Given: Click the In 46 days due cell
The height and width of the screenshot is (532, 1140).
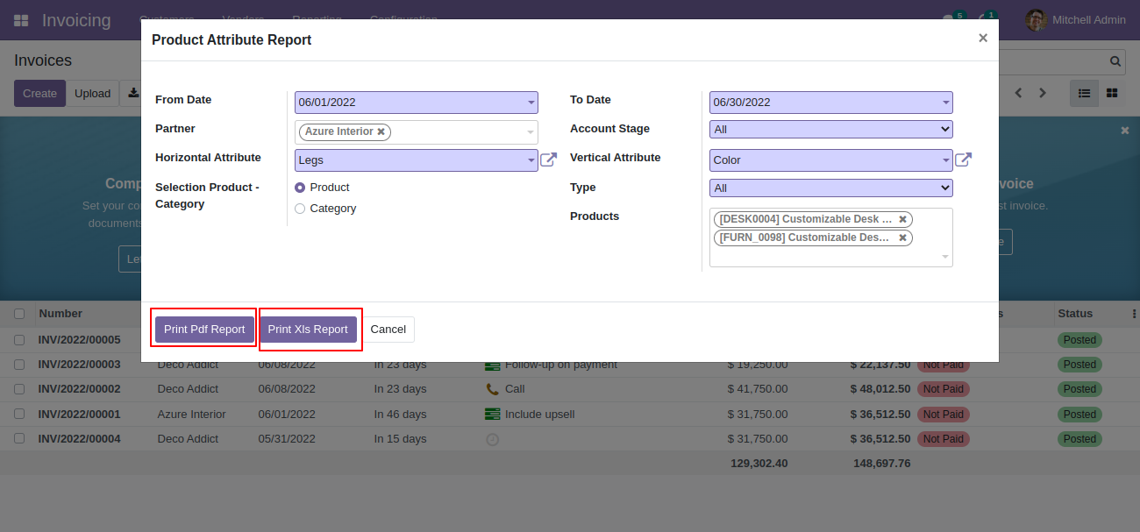Looking at the screenshot, I should pos(400,414).
